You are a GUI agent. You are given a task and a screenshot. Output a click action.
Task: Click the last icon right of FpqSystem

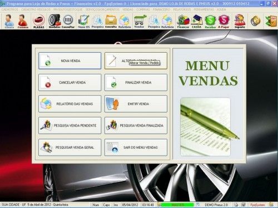tap(271, 205)
